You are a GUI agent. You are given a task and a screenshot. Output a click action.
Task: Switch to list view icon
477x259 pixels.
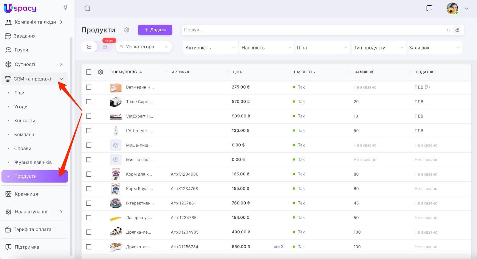click(89, 47)
